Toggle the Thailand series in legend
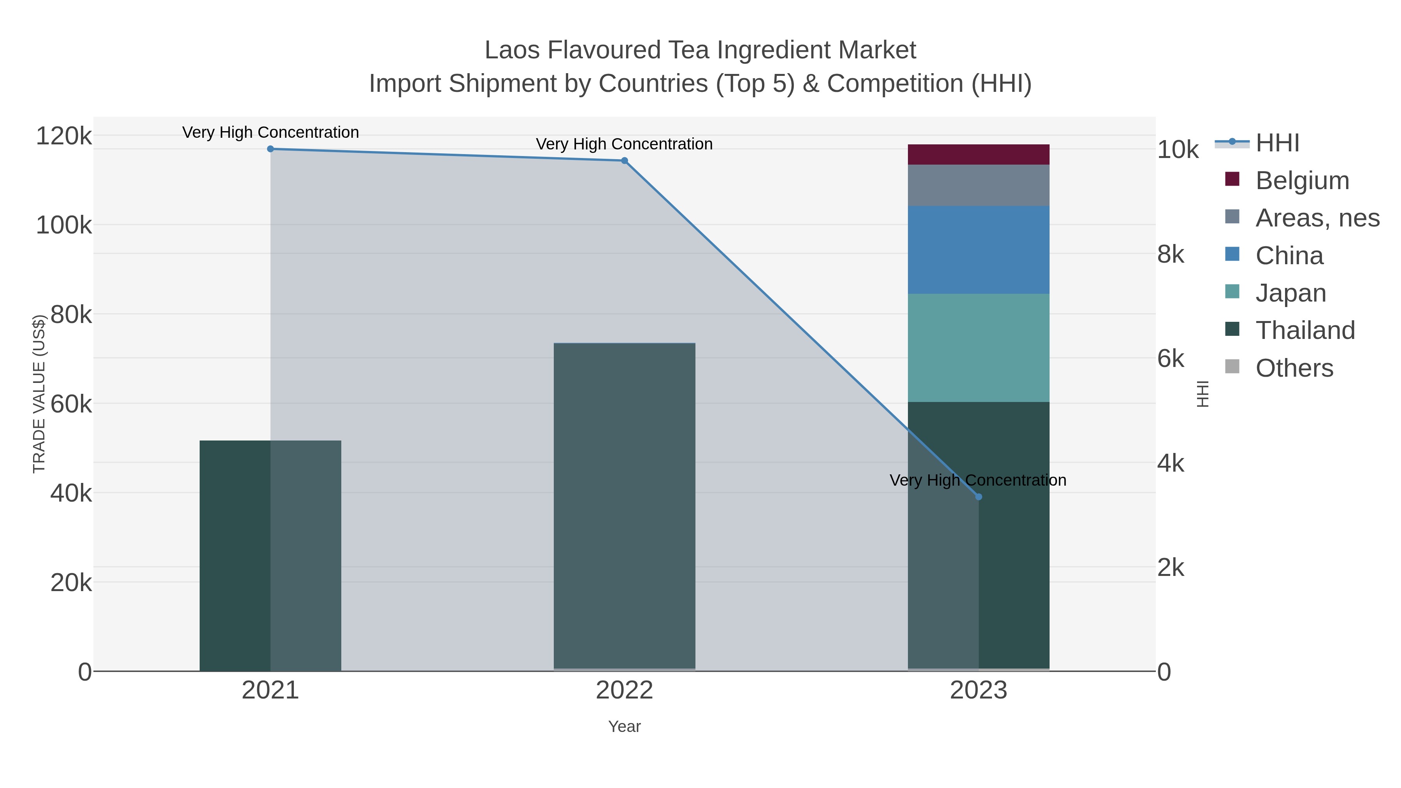 (1290, 330)
